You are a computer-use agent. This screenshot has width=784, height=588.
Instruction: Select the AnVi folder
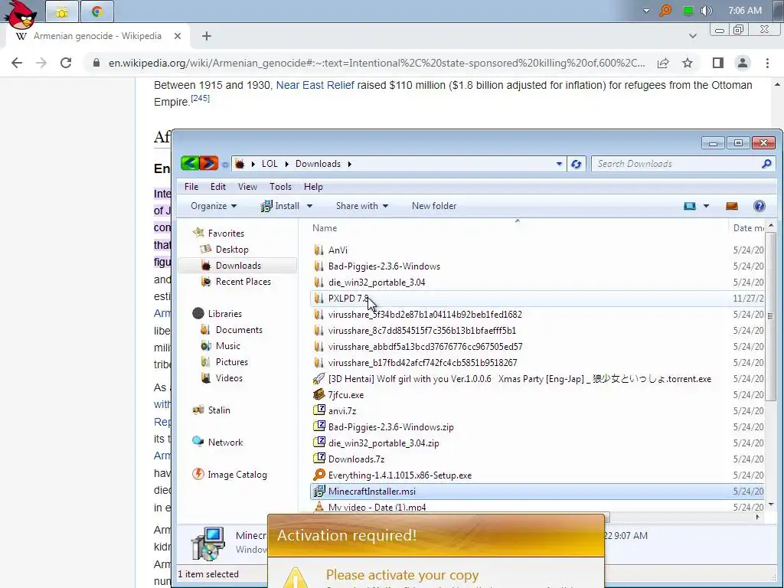[x=338, y=250]
